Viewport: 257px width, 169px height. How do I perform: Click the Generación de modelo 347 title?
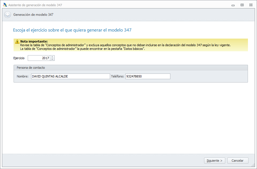coord(33,15)
